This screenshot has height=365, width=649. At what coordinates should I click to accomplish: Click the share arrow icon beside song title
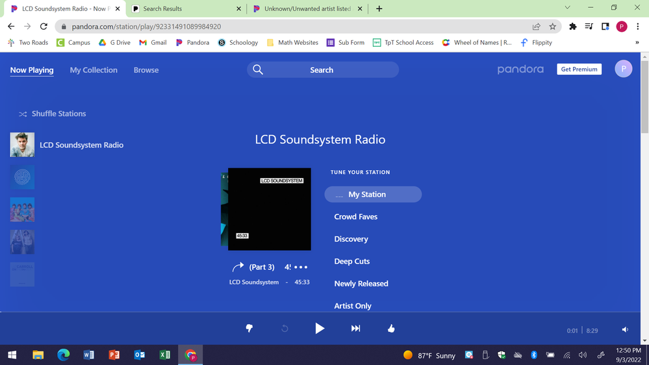point(238,267)
